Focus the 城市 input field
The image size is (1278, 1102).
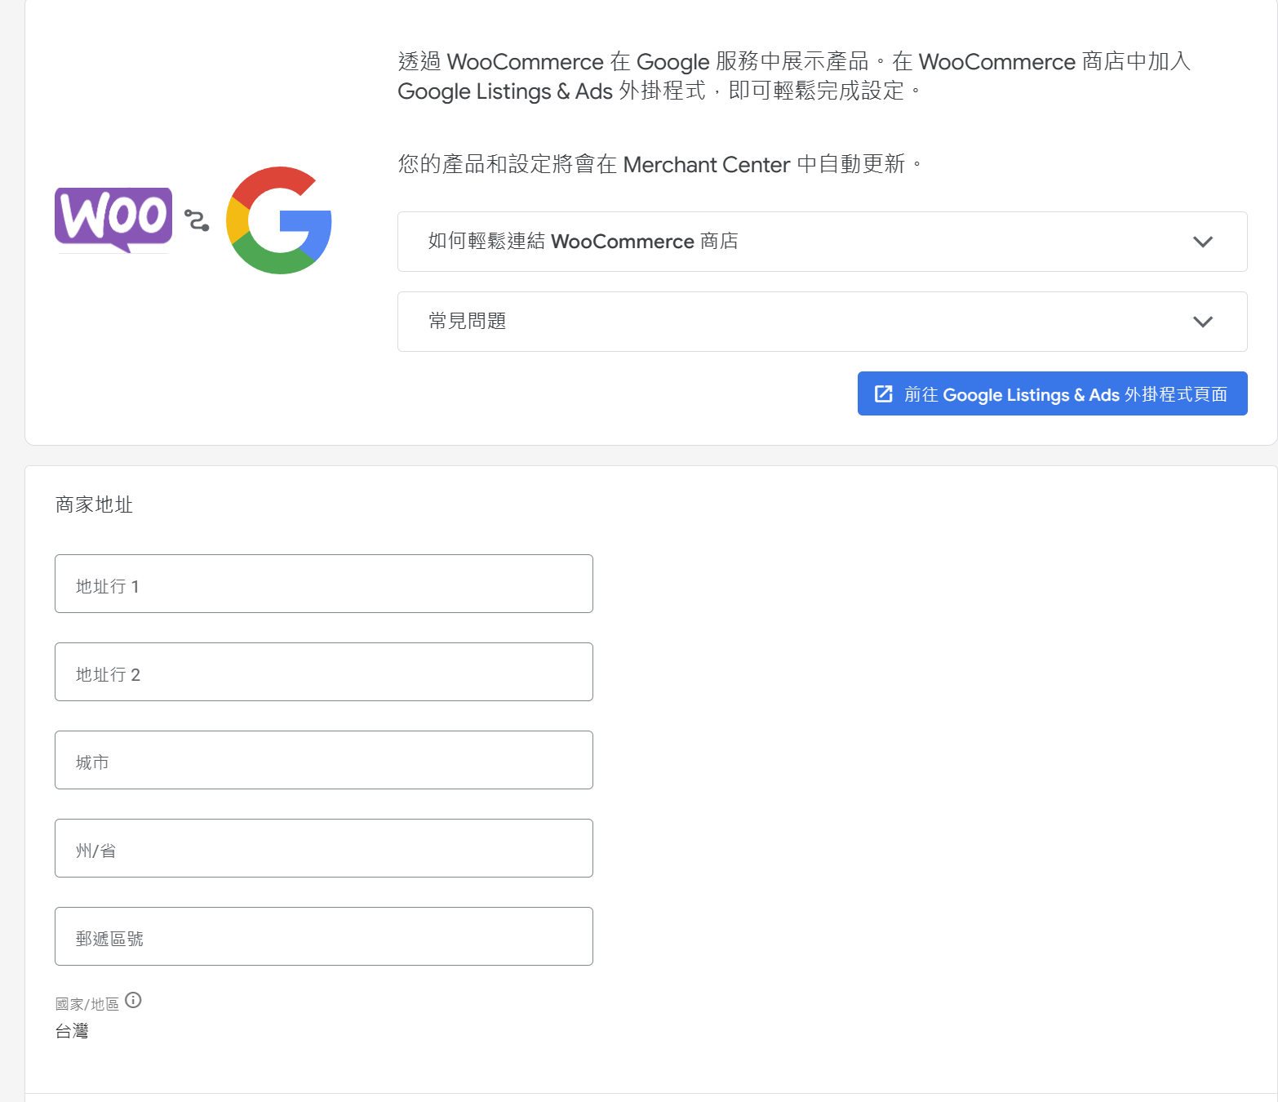point(324,760)
